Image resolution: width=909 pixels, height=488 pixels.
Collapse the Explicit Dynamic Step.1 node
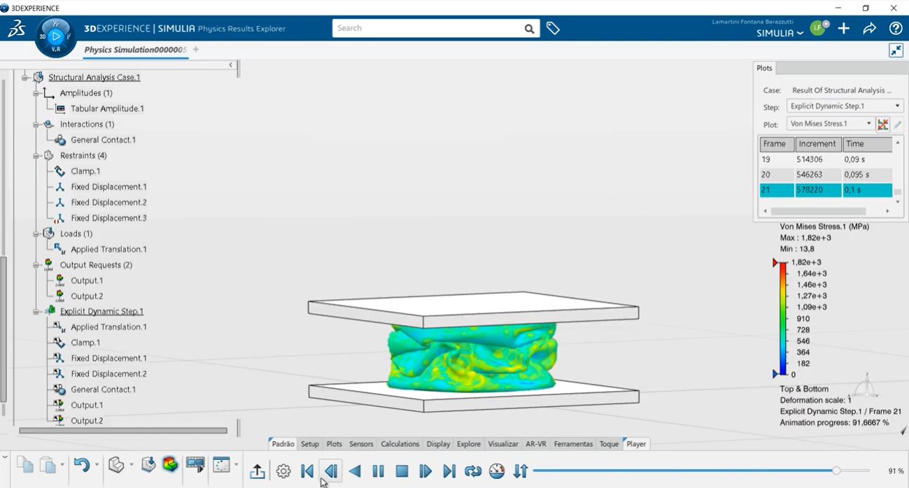coord(36,312)
